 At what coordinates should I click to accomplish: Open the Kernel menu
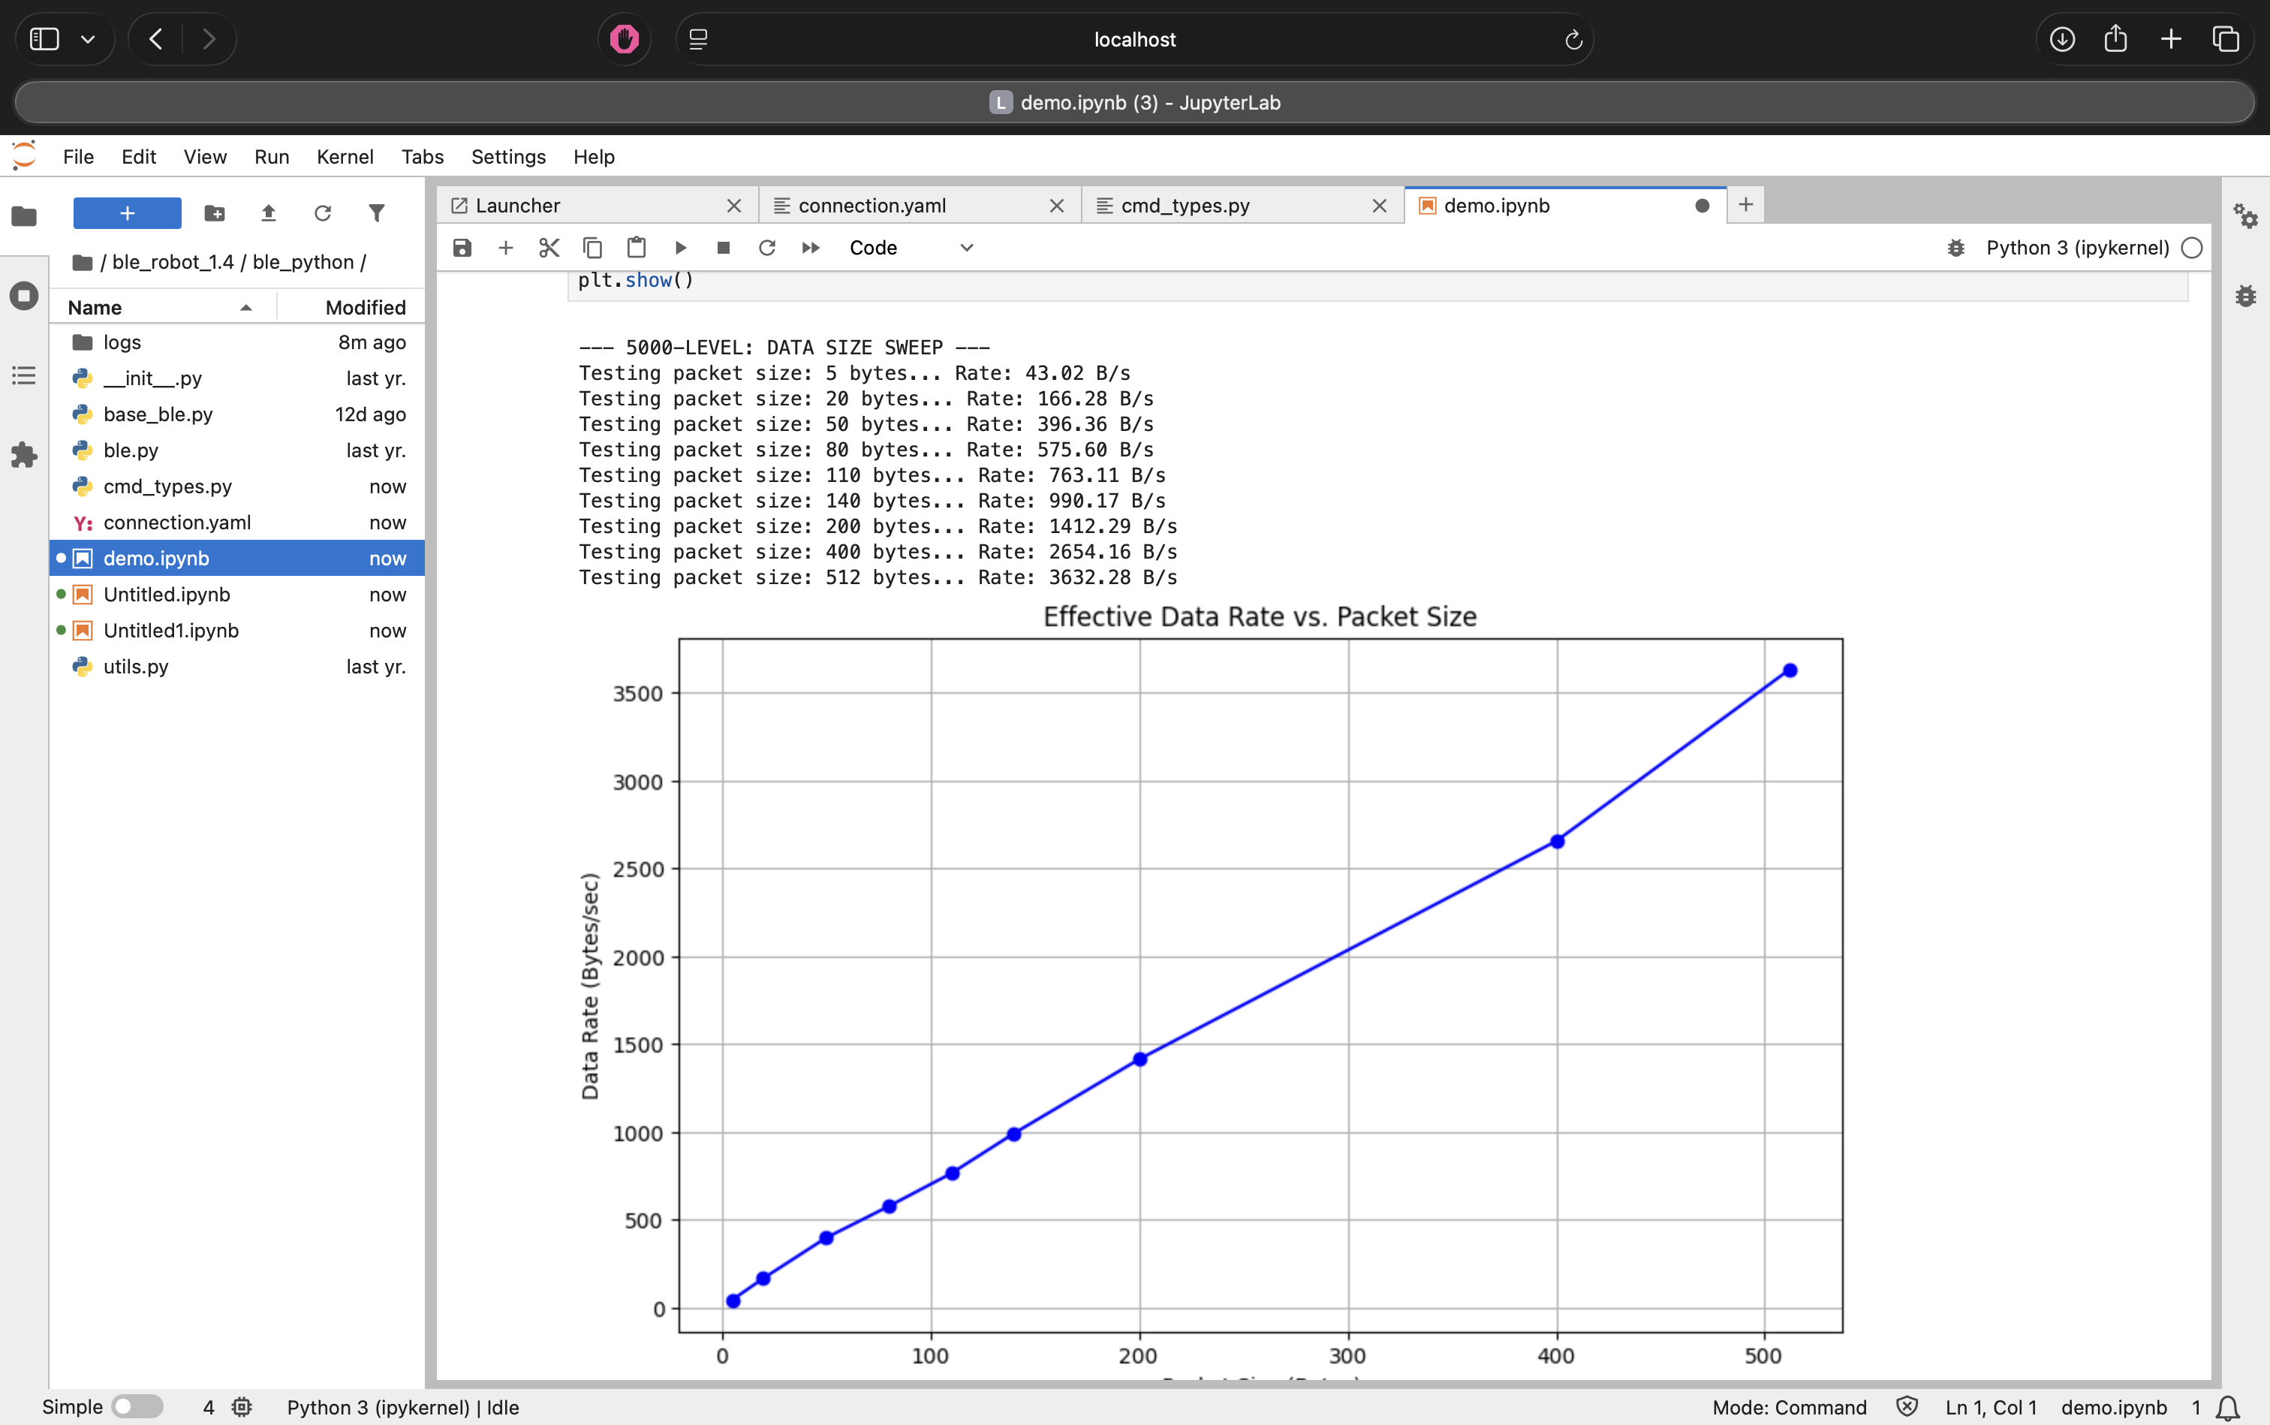click(x=345, y=156)
